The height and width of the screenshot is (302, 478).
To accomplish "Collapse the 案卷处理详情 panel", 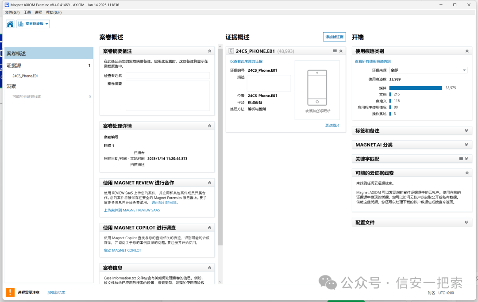I will (x=209, y=126).
